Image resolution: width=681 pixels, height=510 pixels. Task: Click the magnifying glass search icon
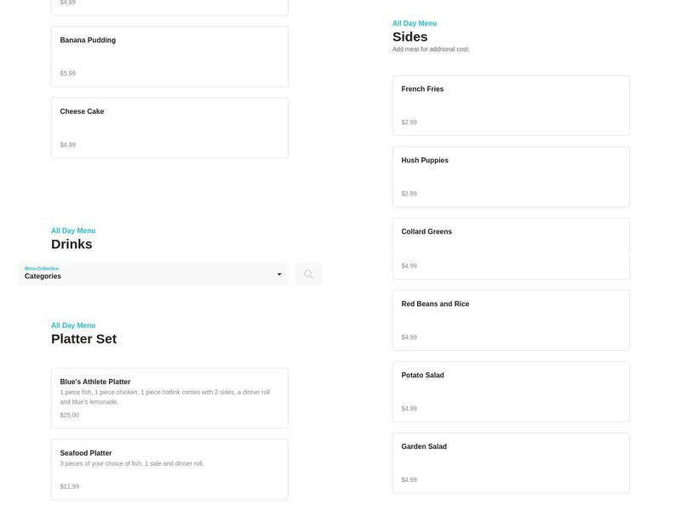pos(308,275)
